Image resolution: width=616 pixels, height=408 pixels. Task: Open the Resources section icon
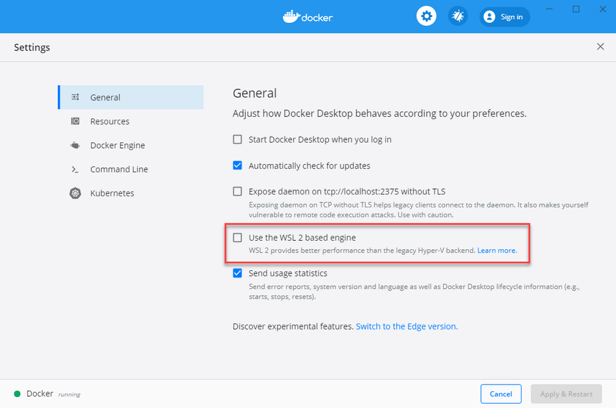(75, 121)
